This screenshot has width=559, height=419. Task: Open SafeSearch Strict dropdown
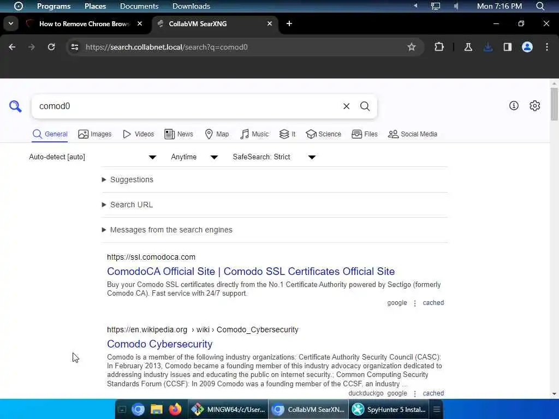coord(274,157)
